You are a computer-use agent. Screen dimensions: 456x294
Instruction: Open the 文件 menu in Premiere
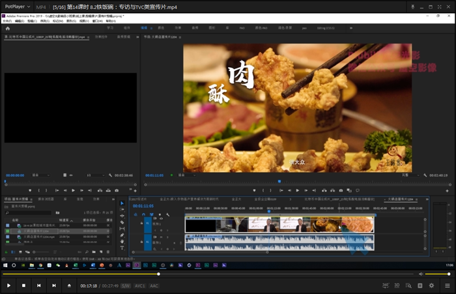7,21
